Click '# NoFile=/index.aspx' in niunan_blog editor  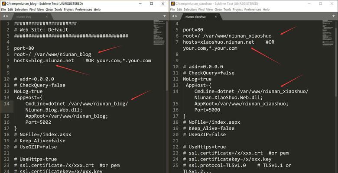[x=42, y=135]
